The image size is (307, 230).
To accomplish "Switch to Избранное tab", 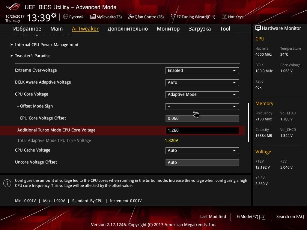I will [27, 29].
